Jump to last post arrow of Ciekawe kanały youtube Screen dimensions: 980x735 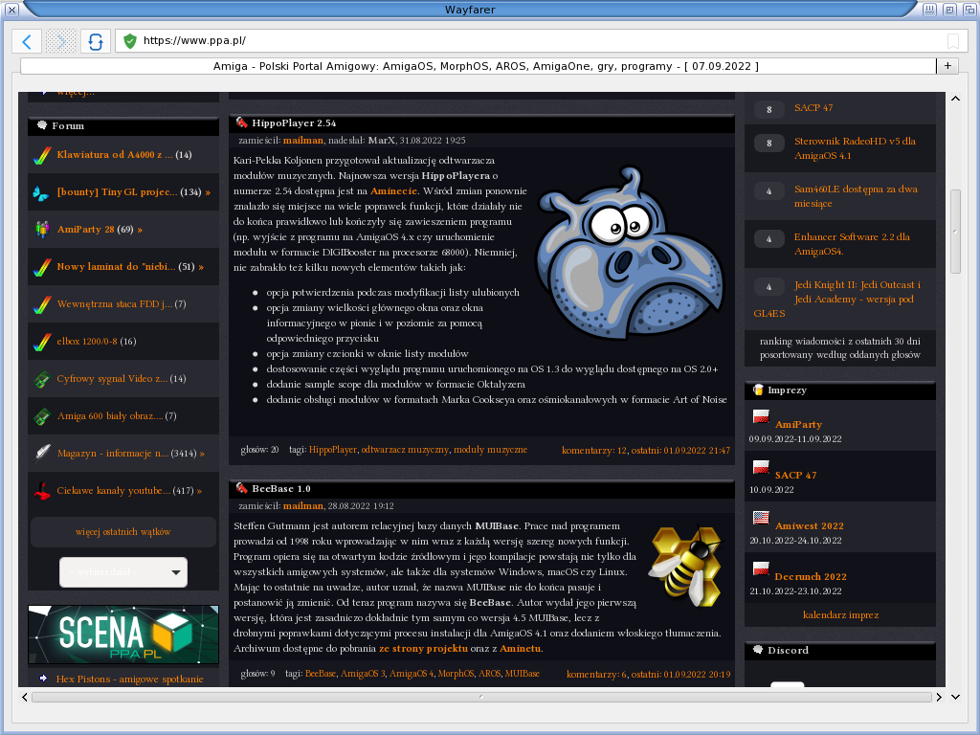(x=199, y=491)
